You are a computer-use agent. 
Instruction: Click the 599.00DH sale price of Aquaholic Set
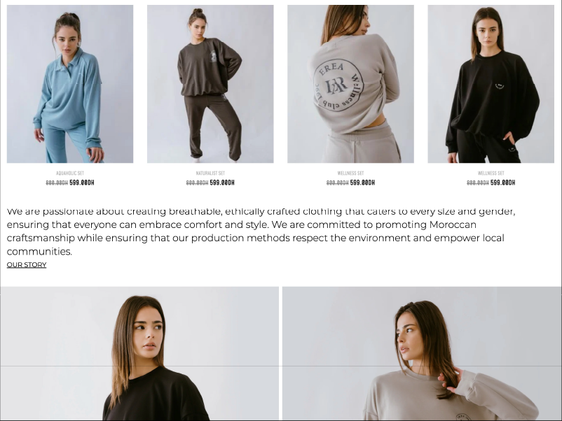coord(82,183)
